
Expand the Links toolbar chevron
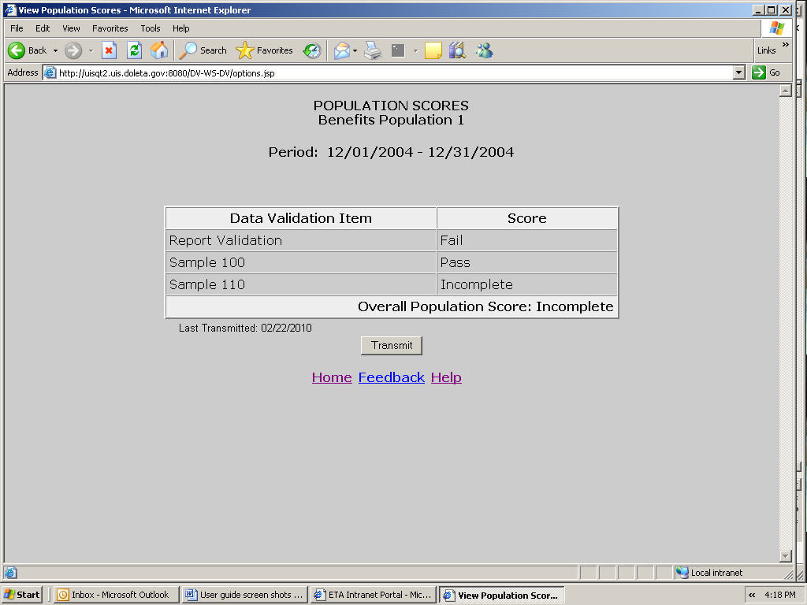(x=784, y=45)
